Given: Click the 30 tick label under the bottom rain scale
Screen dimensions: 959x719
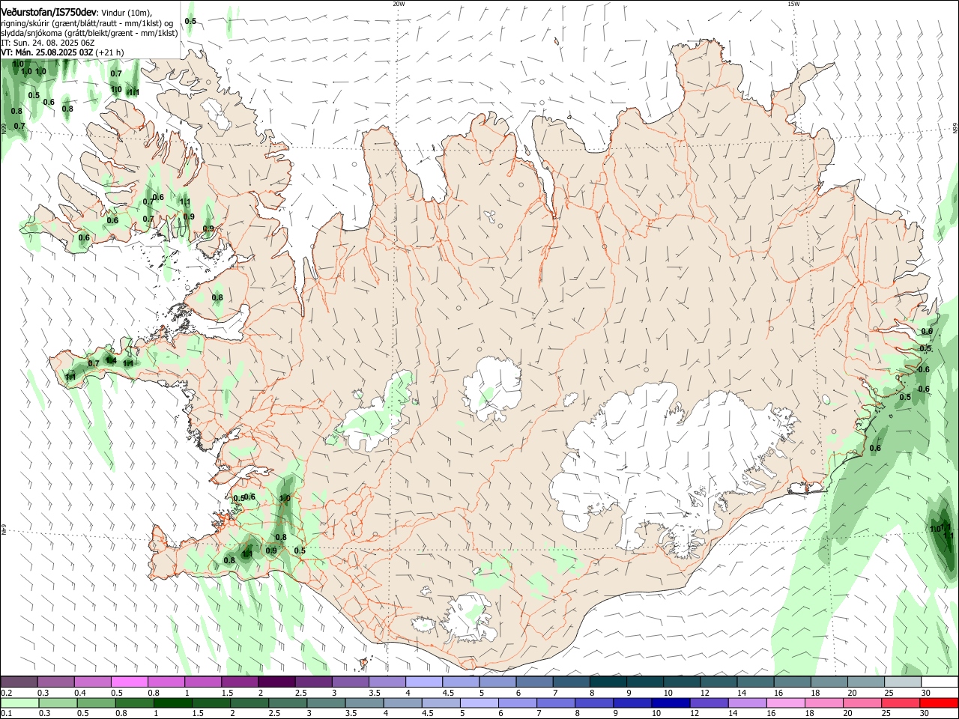Looking at the screenshot, I should point(924,714).
